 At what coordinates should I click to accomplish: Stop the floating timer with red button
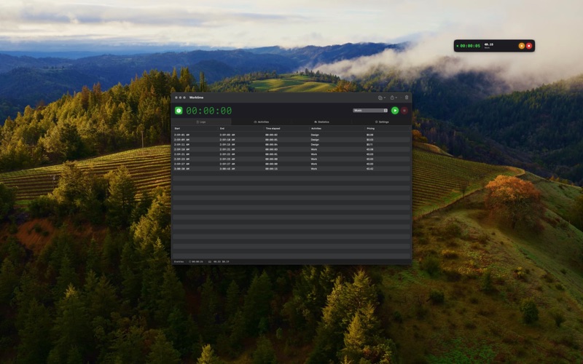click(x=529, y=46)
